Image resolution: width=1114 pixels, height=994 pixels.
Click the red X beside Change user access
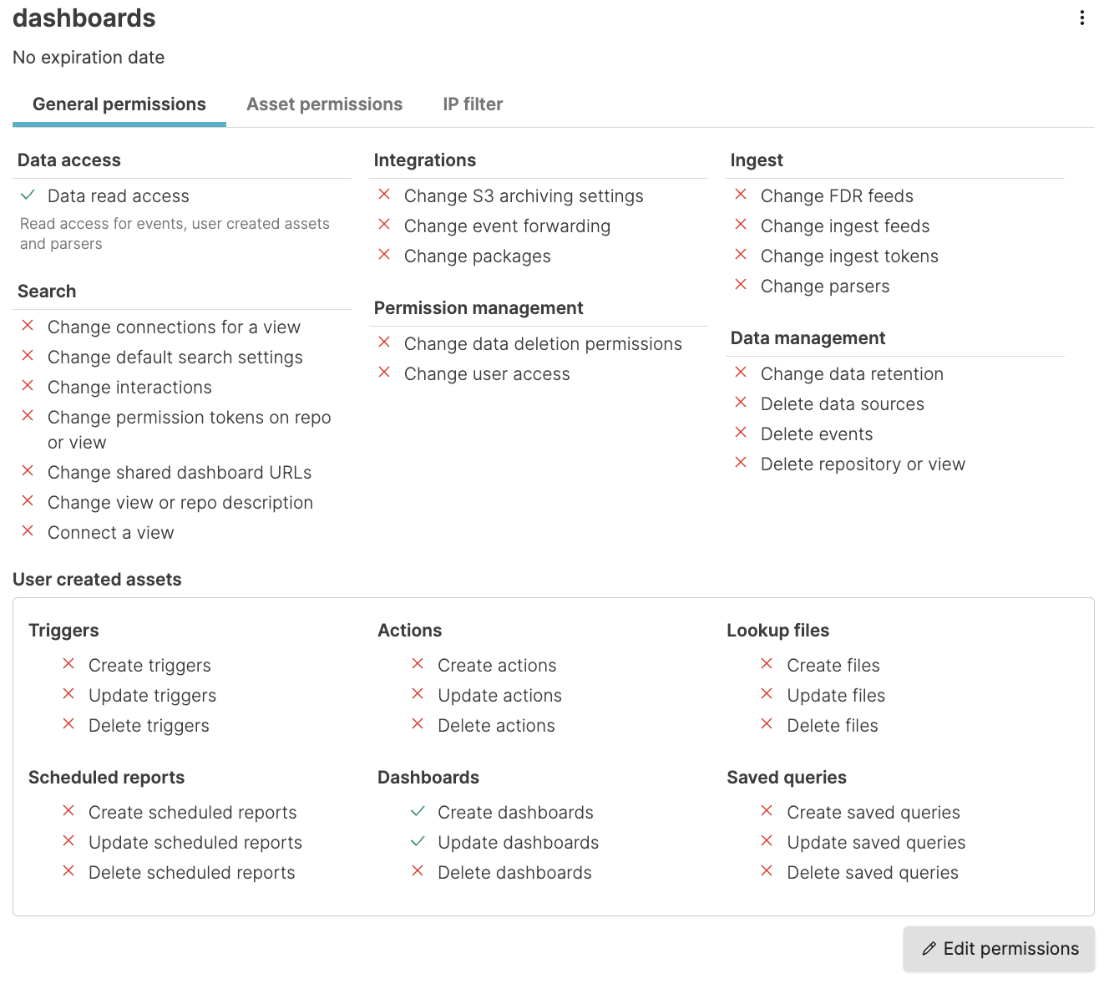pyautogui.click(x=384, y=373)
